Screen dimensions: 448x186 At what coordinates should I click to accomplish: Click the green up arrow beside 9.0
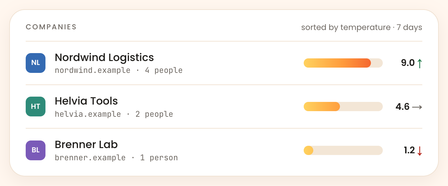click(x=419, y=63)
